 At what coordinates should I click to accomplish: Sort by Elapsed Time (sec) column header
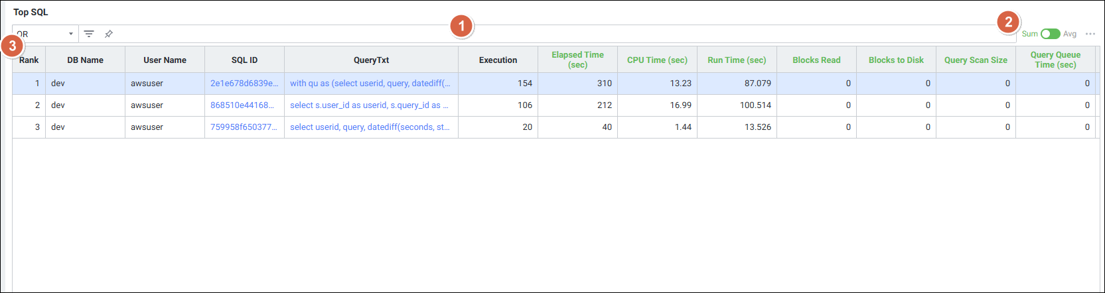click(x=577, y=60)
